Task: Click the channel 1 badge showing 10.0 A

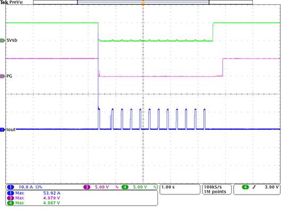Action: pos(11,187)
